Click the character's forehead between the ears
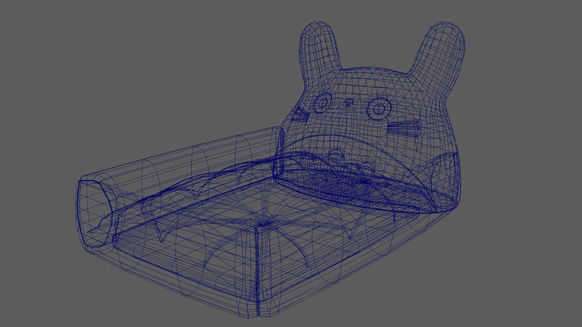The width and height of the screenshot is (582, 327). (x=376, y=82)
